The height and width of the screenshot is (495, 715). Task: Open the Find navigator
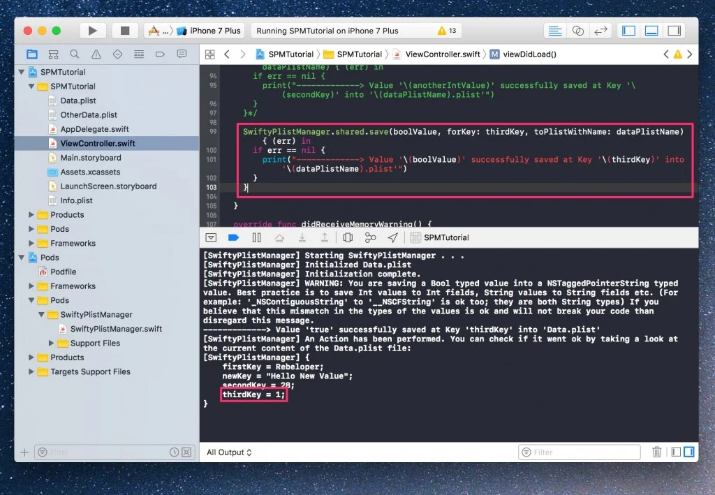tap(75, 54)
